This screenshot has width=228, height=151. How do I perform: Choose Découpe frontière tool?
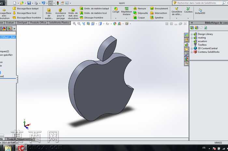(92, 18)
